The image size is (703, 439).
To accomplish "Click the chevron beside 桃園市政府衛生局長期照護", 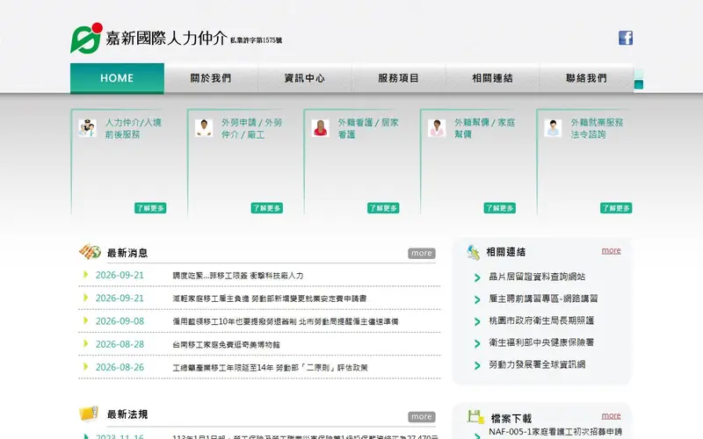I will pos(477,321).
